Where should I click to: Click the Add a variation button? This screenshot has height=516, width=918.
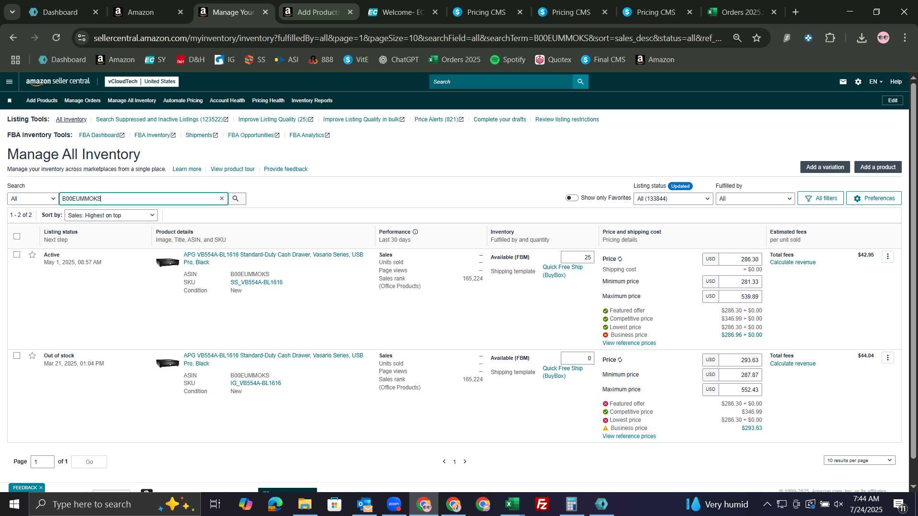(825, 167)
